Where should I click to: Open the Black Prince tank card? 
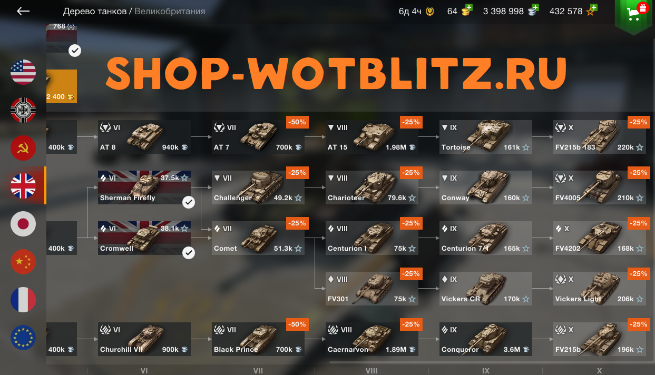(x=258, y=339)
